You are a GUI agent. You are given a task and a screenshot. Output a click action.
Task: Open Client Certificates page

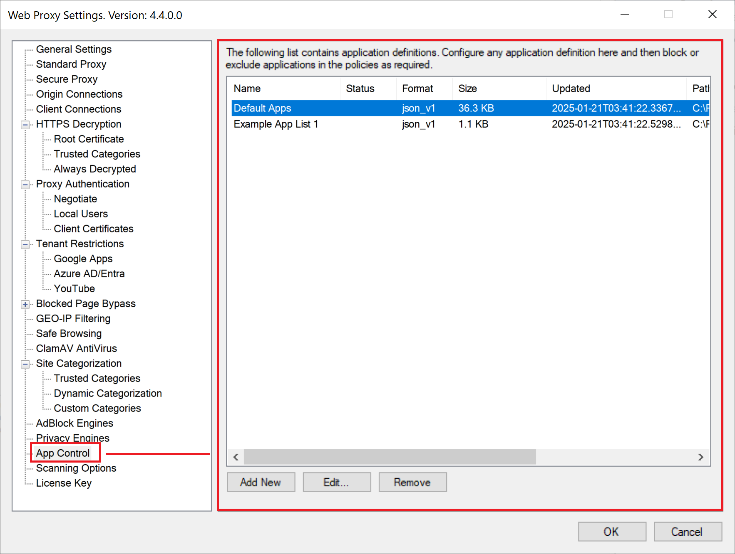click(94, 229)
